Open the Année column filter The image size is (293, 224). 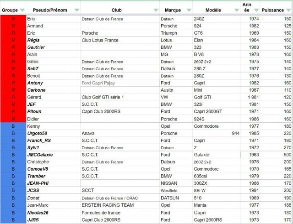(x=255, y=10)
